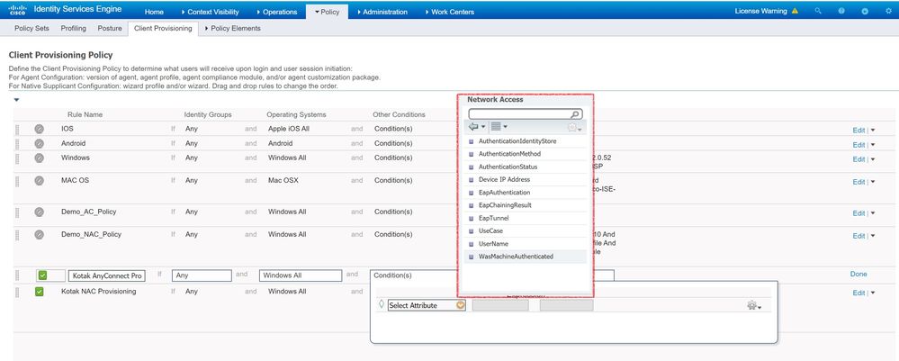Open the License Warning alert icon
This screenshot has width=899, height=361.
(x=795, y=11)
